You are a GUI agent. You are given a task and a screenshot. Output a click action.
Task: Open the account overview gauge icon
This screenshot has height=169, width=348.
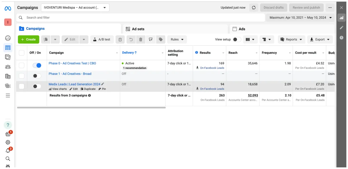(8, 38)
